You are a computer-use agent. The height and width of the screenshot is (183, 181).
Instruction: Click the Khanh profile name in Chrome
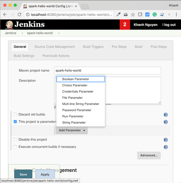174,5
